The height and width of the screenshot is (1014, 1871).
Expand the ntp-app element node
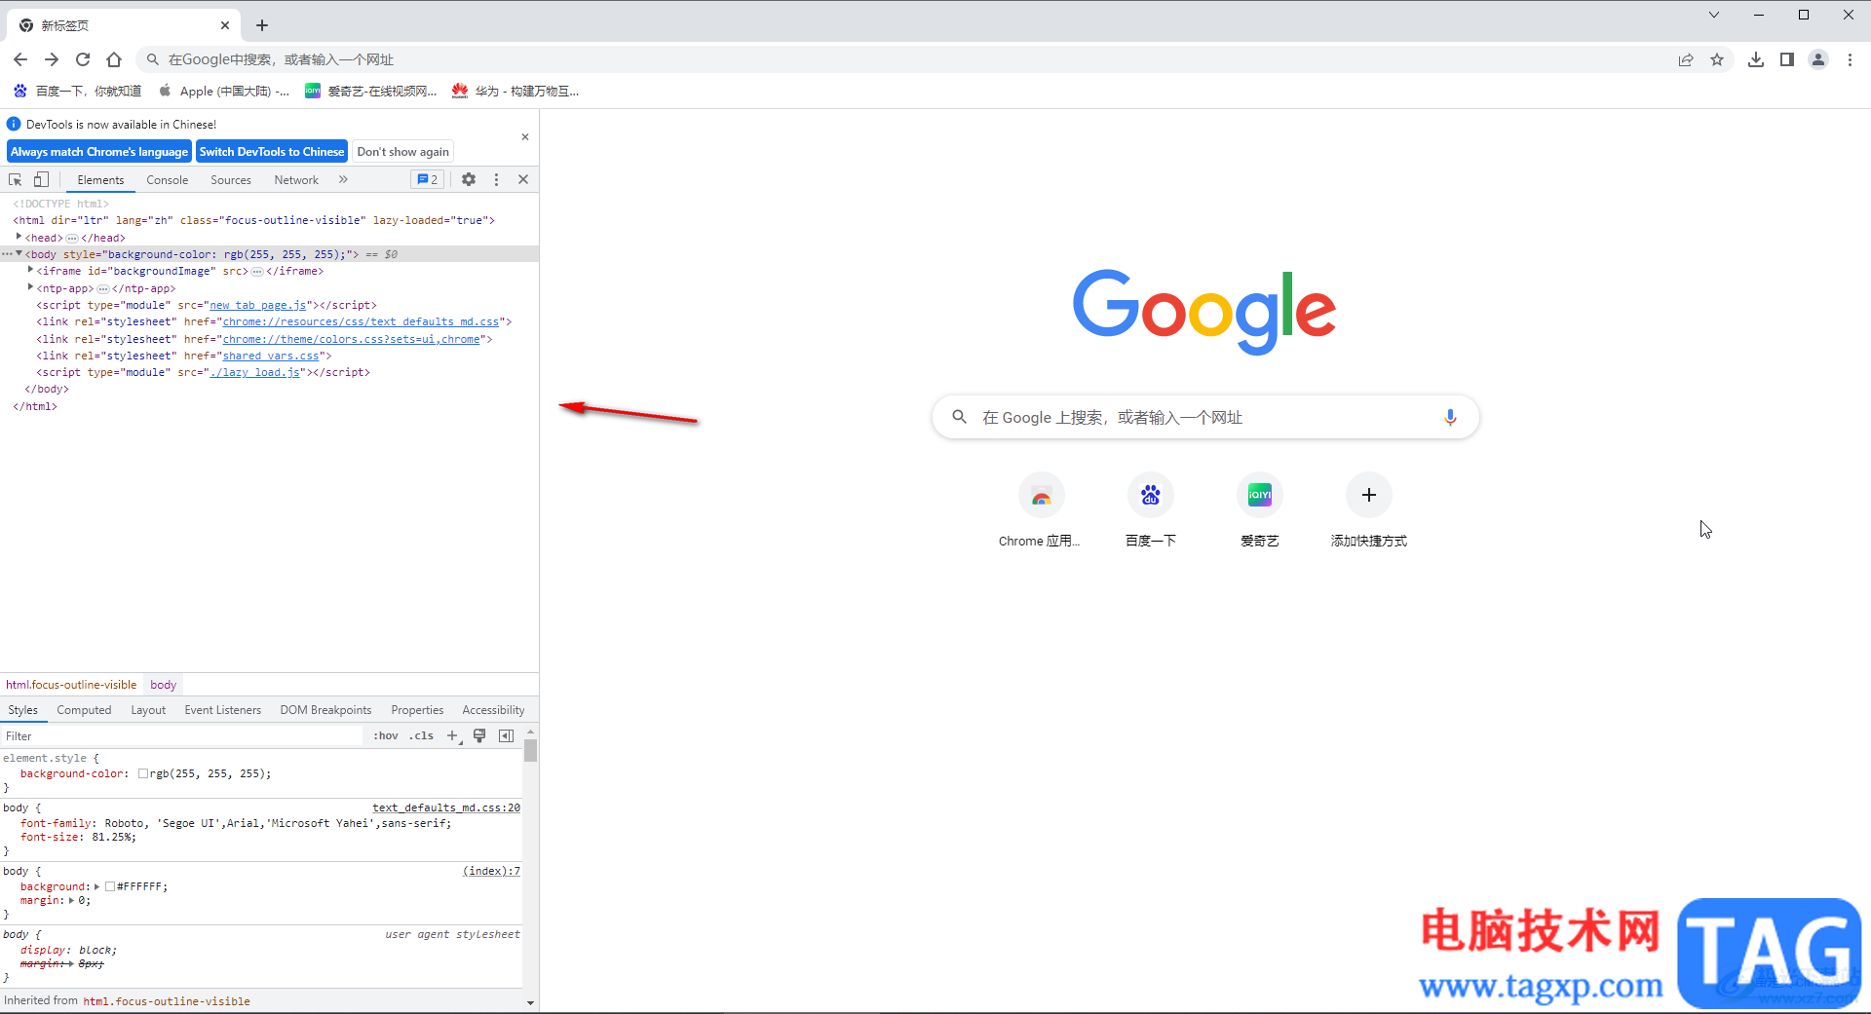click(x=30, y=287)
